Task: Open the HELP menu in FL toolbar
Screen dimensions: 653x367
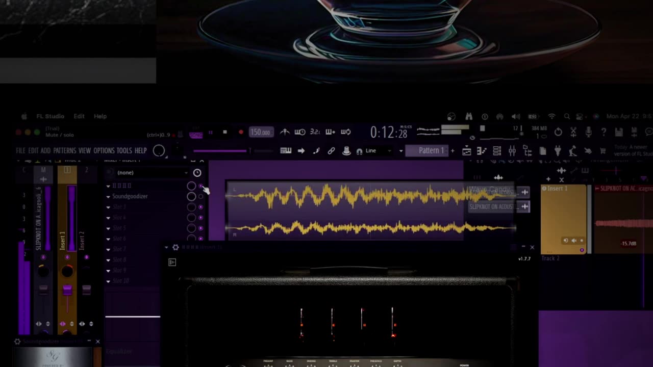Action: click(x=140, y=151)
